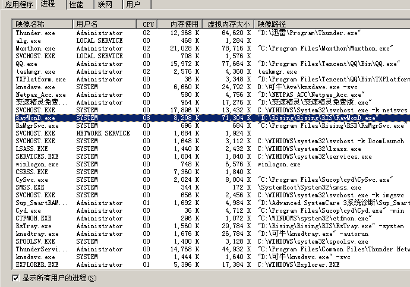Select the knsdtray.exe process

click(x=212, y=234)
